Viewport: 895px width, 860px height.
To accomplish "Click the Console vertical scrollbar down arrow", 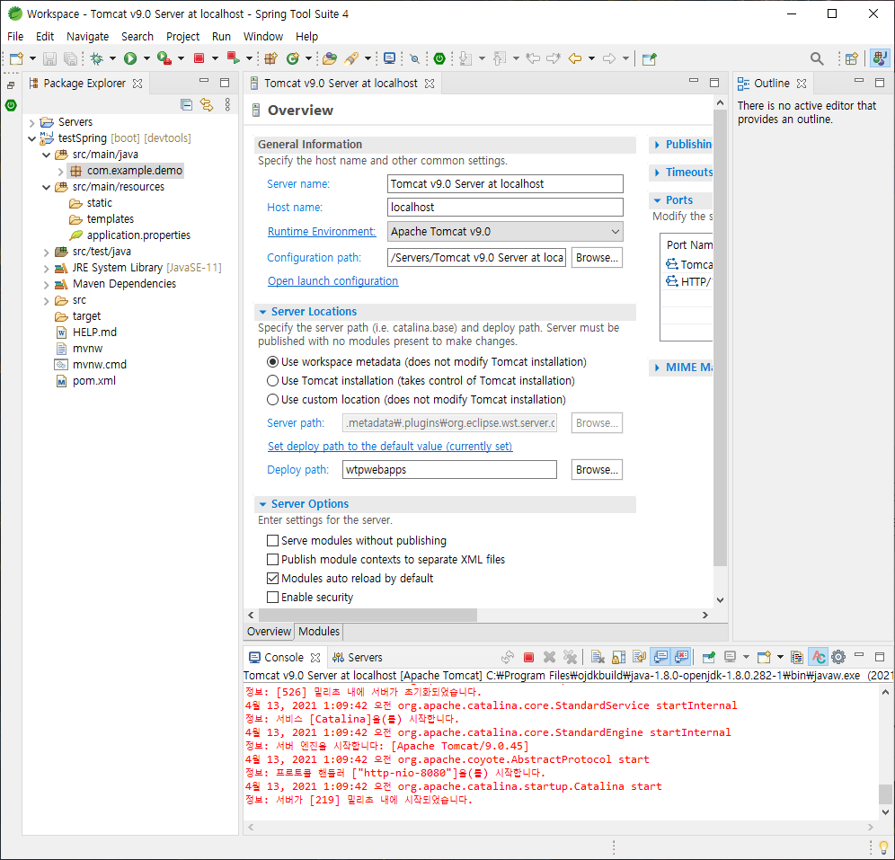I will [885, 812].
